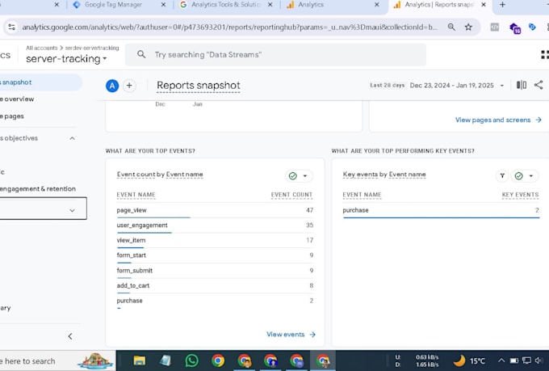The image size is (549, 371).
Task: Close the Google Tag Manager tab
Action: tap(163, 5)
